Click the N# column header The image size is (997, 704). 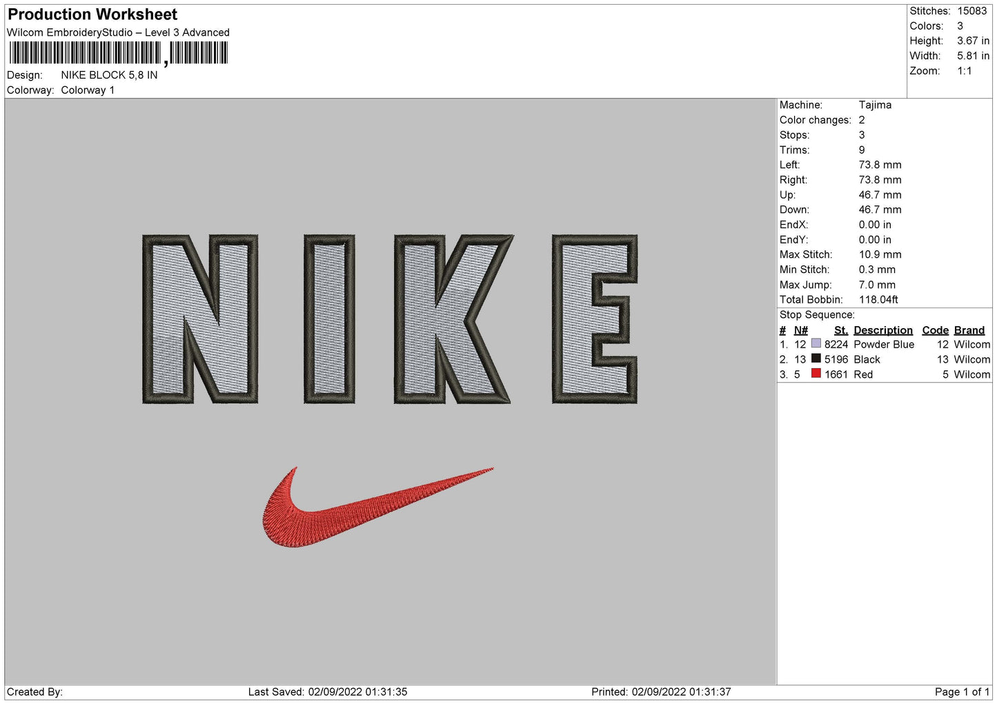800,330
